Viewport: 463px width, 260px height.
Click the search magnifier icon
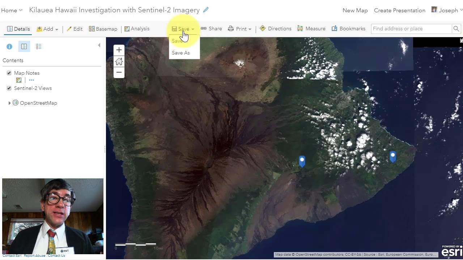point(456,29)
